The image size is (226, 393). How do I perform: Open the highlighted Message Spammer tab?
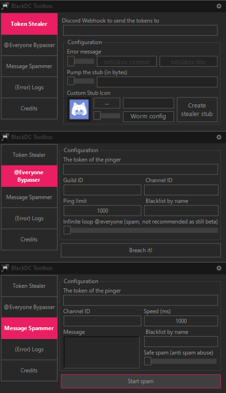29,328
